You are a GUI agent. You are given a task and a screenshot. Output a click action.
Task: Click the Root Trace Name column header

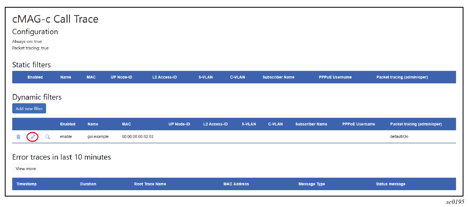coord(150,184)
